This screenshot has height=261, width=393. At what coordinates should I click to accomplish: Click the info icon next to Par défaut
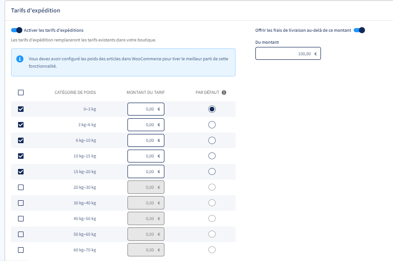tap(224, 93)
